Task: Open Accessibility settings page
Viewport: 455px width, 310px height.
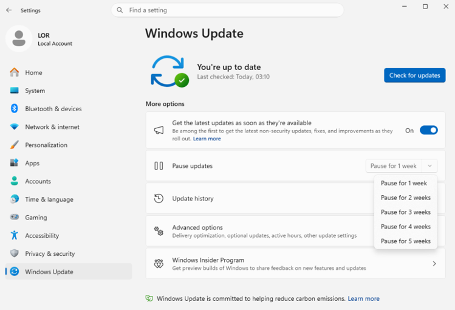Action: coord(69,235)
